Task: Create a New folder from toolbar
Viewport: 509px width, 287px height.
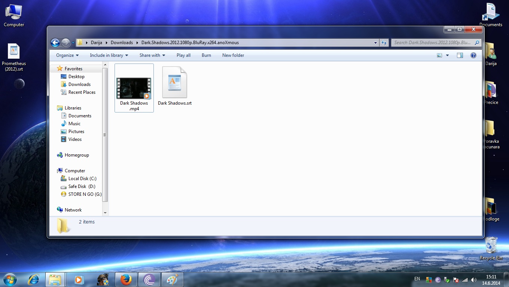Action: click(233, 55)
